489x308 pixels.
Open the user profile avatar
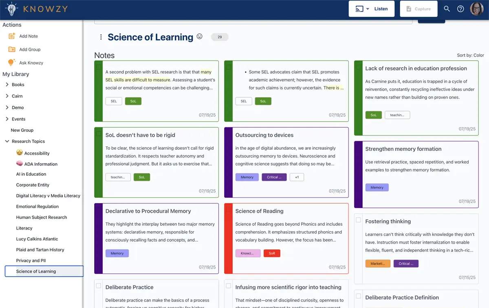click(477, 9)
